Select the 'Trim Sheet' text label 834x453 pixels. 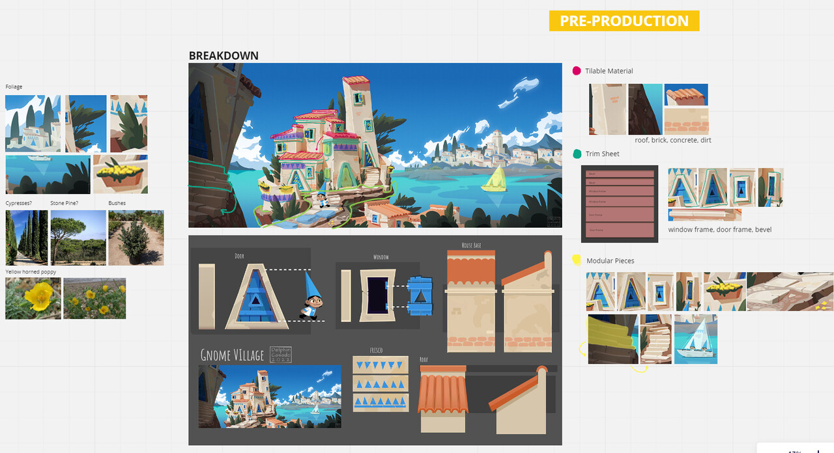pos(602,154)
